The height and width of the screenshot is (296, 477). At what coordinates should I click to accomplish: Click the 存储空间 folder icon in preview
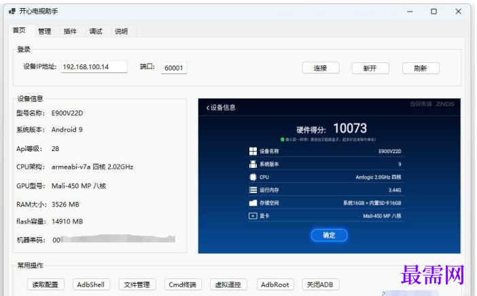(253, 203)
